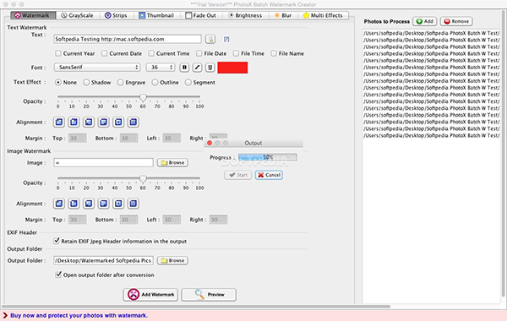Click text watermark Top margin field
This screenshot has height=321, width=507.
pos(77,138)
